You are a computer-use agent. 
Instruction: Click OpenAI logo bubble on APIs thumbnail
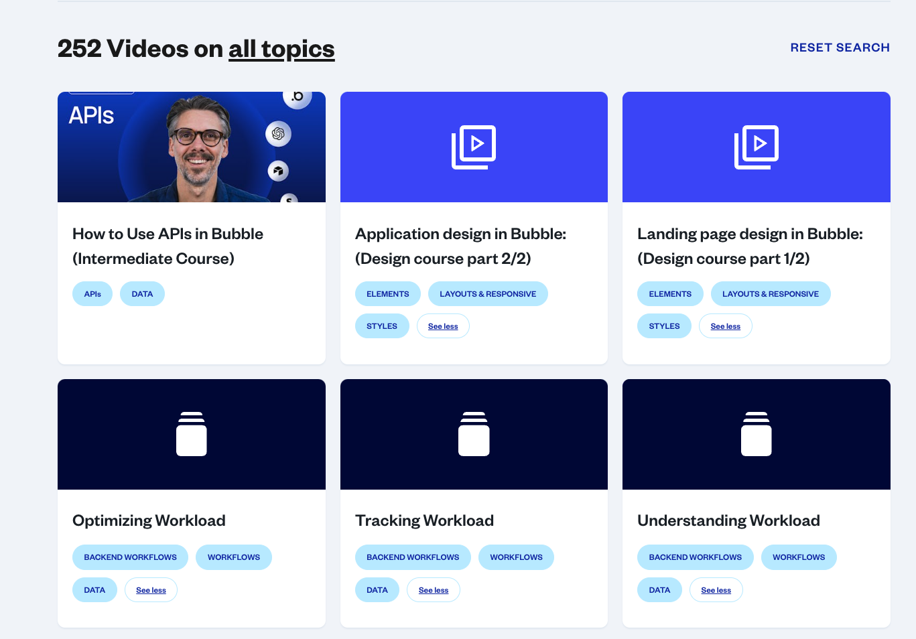[278, 134]
